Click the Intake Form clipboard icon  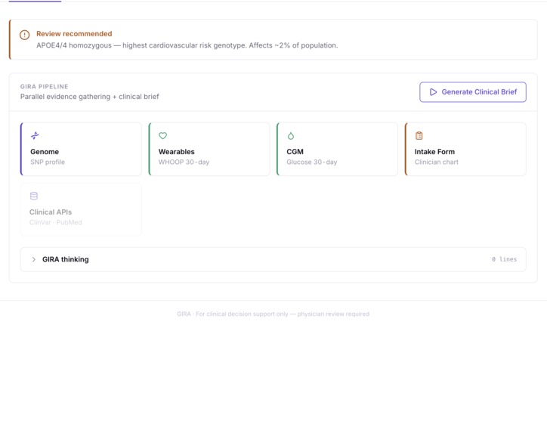pyautogui.click(x=419, y=135)
